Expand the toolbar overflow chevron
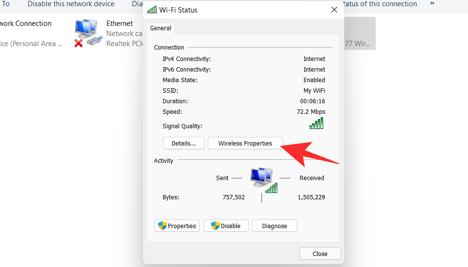 pos(432,4)
